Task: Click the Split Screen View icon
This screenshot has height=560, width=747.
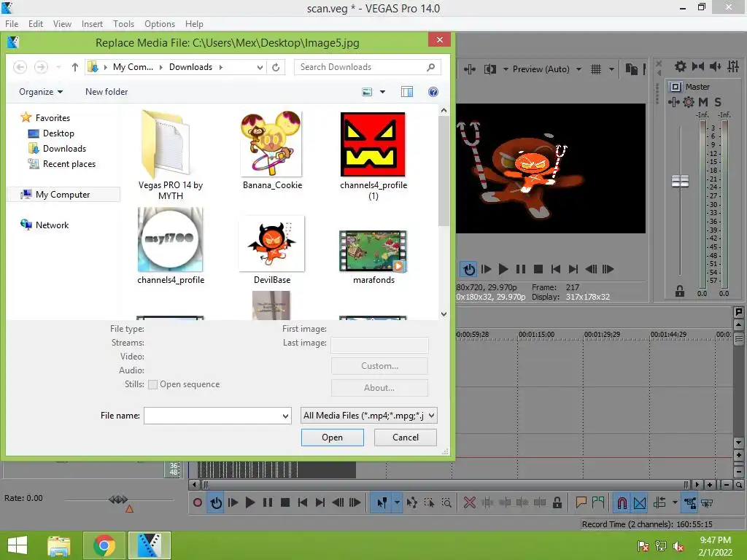Action: point(490,69)
